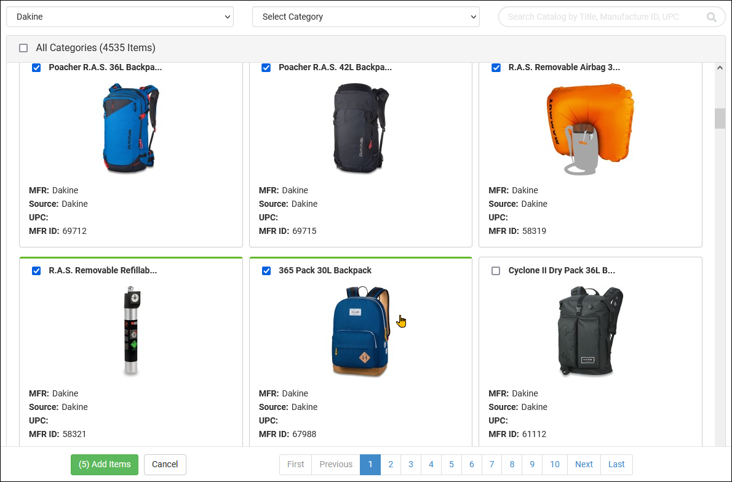Uncheck the R.A.S. Removable Airbag checkbox
This screenshot has width=732, height=482.
point(496,68)
